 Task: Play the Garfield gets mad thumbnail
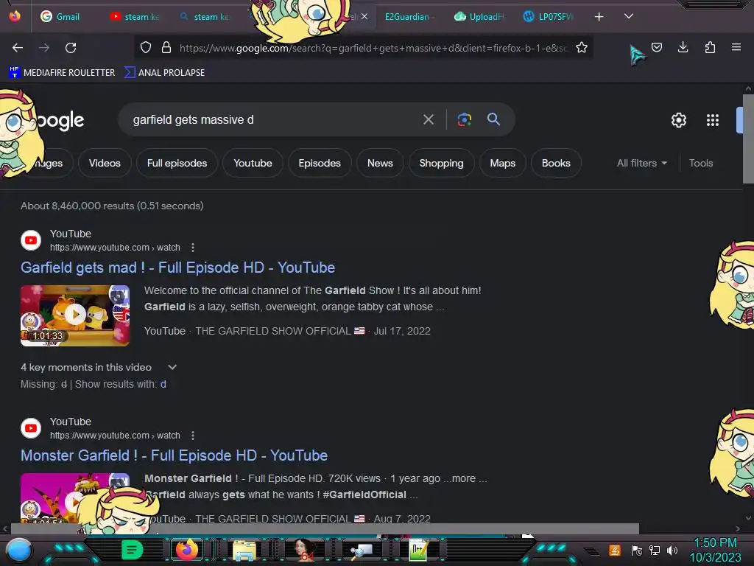[75, 315]
